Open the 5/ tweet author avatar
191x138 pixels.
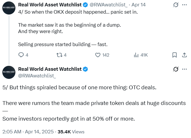point(9,72)
